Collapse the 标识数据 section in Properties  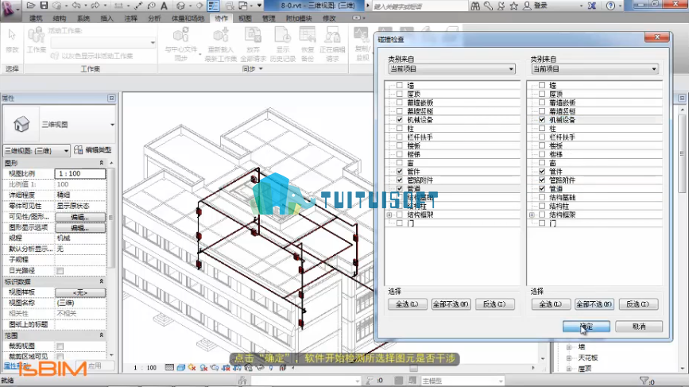point(102,281)
